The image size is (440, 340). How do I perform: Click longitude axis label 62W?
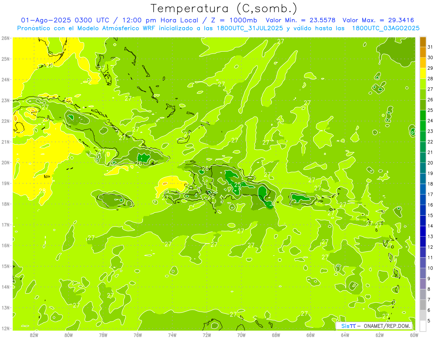[379, 335]
